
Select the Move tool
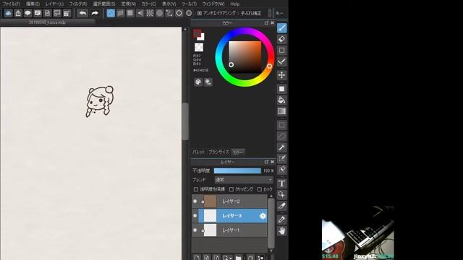coord(282,75)
